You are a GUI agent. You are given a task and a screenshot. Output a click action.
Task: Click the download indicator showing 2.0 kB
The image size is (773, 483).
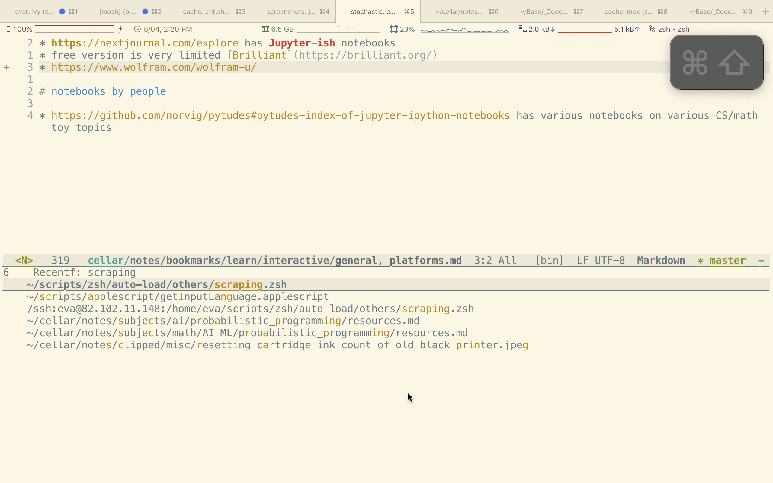coord(541,29)
